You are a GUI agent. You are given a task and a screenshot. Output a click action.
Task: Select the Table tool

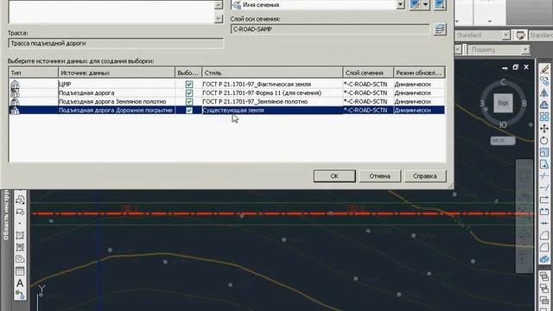20,270
